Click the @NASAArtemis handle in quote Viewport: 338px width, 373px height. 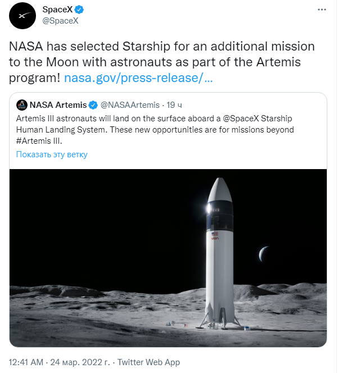130,105
